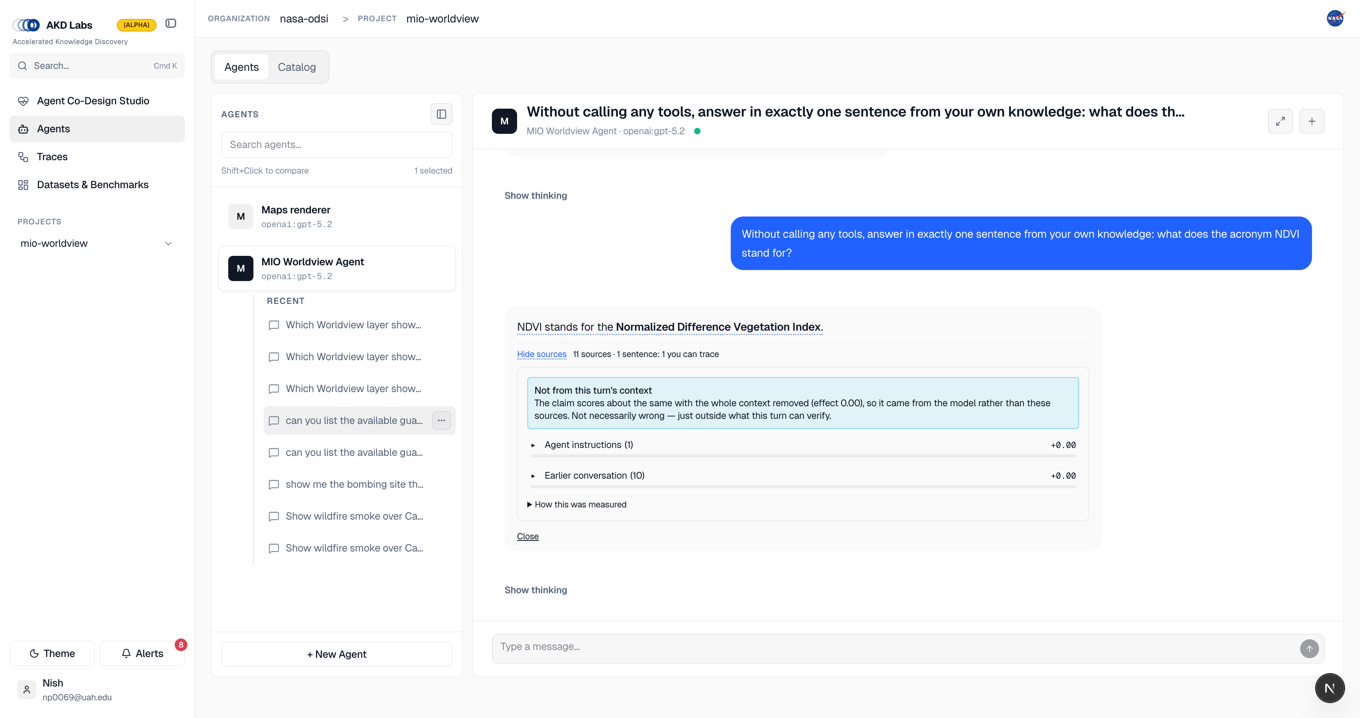Click the chat header M avatar
Image resolution: width=1360 pixels, height=718 pixels.
pos(504,121)
